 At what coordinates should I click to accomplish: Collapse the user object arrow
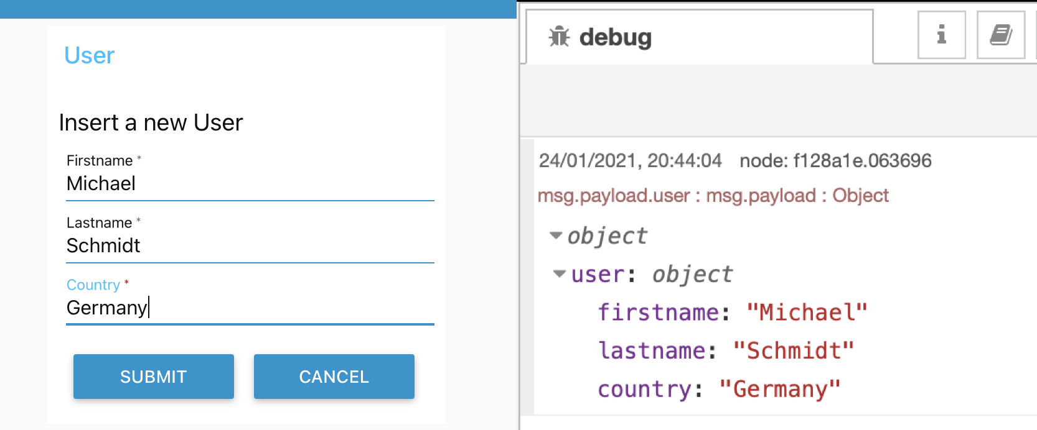click(x=560, y=273)
